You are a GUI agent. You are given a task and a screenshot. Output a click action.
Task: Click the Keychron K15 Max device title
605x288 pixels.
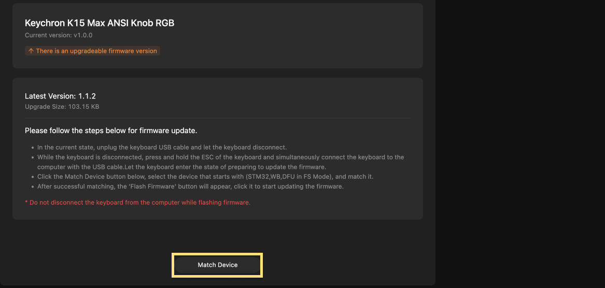[x=100, y=23]
